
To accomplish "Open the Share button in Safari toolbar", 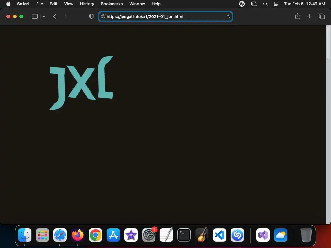I will pyautogui.click(x=298, y=16).
